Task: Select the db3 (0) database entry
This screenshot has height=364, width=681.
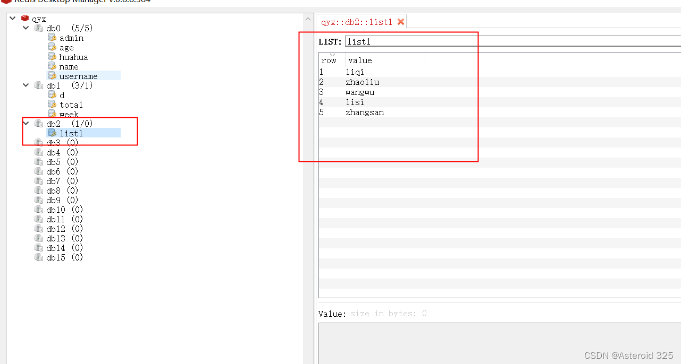Action: tap(62, 143)
